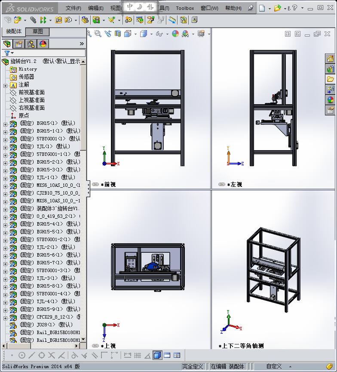337x372 pixels.
Task: Expand the 注解 annotations tree node
Action: click(5, 86)
